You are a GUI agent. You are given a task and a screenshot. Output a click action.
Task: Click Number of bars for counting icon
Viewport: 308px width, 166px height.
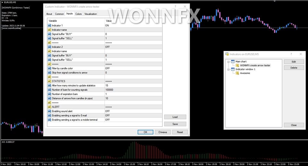click(x=49, y=90)
